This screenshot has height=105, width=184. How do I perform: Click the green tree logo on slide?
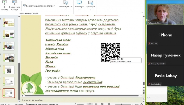[x=29, y=88]
